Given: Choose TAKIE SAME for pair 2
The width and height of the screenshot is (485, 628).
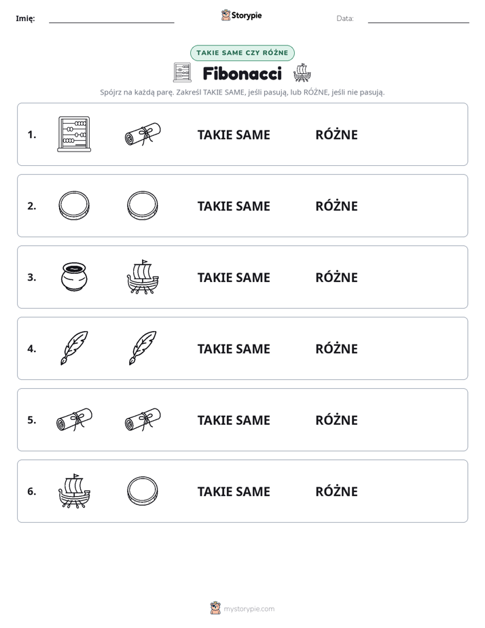Looking at the screenshot, I should coord(234,206).
